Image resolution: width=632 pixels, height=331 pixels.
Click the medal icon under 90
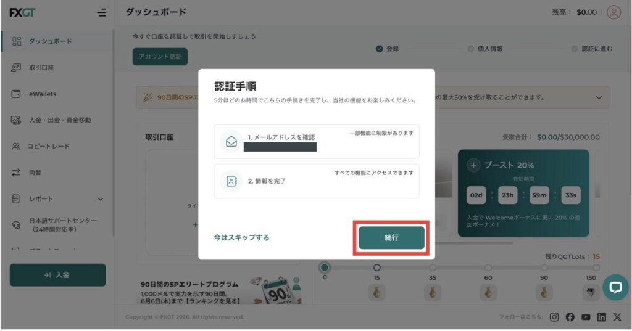[544, 293]
